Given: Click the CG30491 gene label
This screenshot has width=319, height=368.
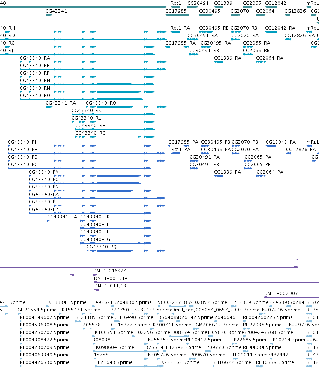Looking at the screenshot, I should (198, 3).
